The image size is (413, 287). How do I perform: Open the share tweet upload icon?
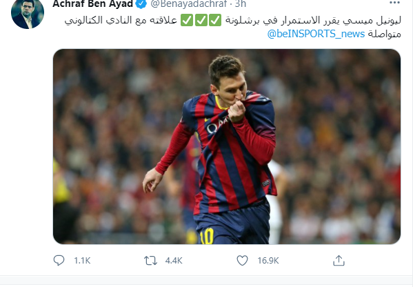coord(339,260)
